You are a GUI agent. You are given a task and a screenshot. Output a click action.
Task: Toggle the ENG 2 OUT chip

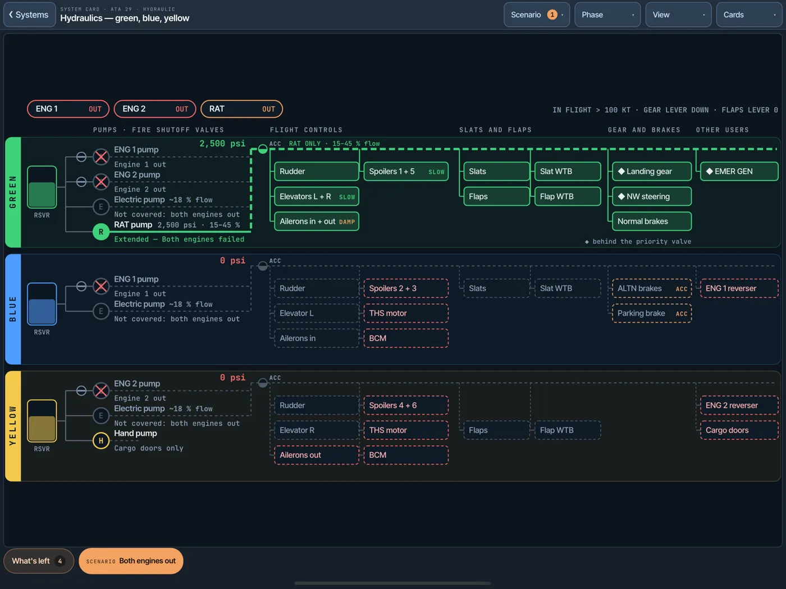[x=155, y=109]
